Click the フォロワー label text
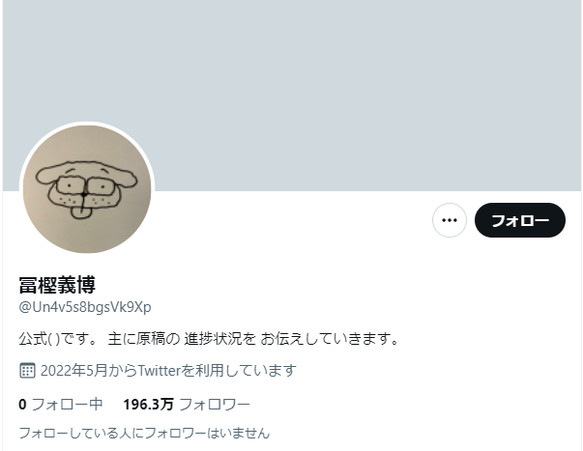Screen dimensions: 583x451 [x=215, y=405]
